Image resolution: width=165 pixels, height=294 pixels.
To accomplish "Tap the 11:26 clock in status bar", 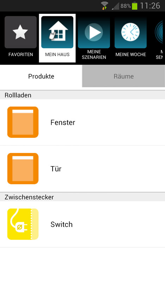I will coord(150,6).
